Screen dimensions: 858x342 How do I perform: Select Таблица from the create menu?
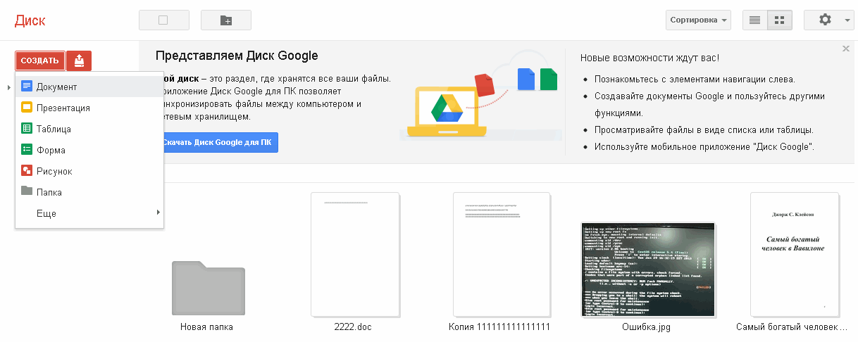[89, 129]
